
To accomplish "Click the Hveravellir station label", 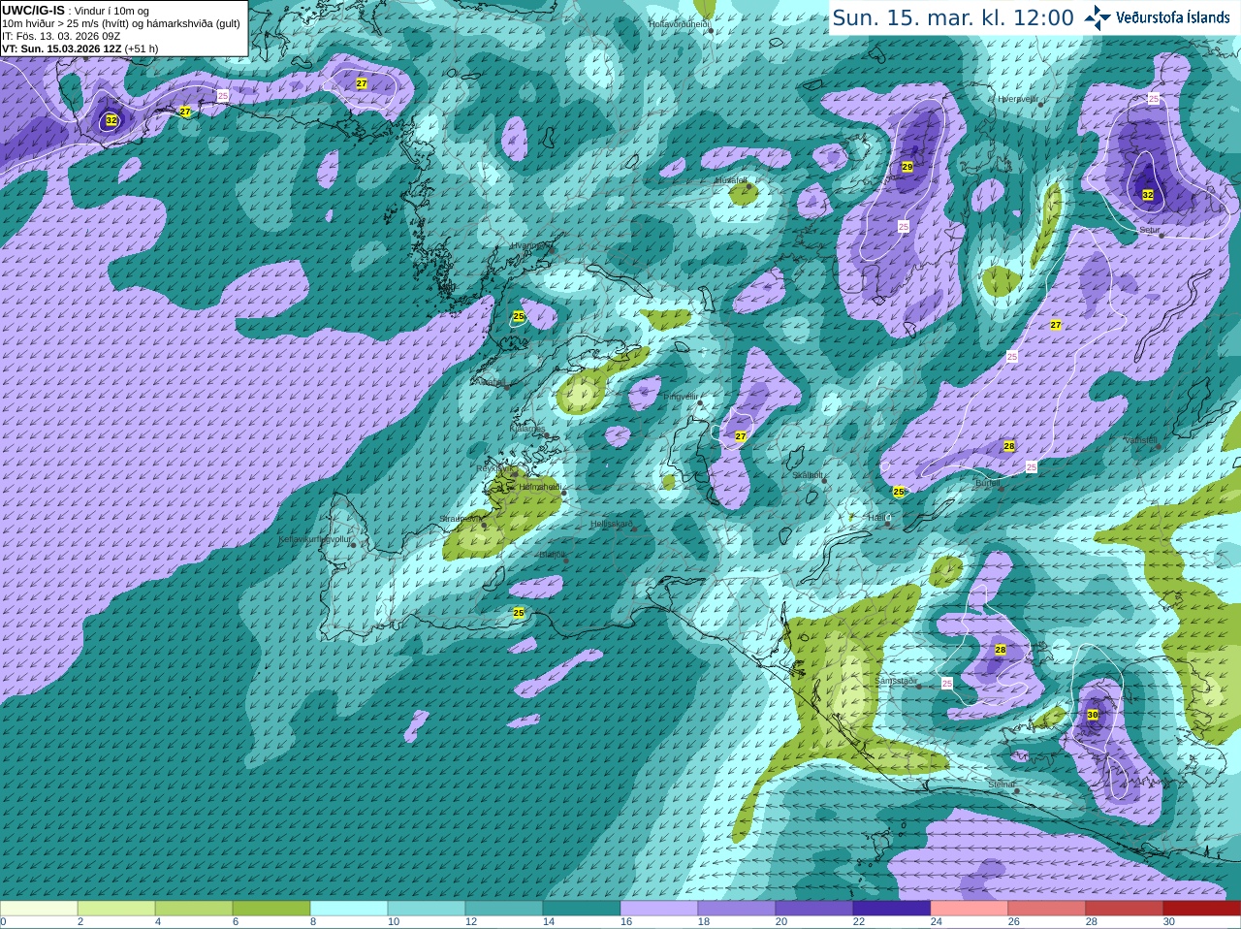I will (1018, 99).
